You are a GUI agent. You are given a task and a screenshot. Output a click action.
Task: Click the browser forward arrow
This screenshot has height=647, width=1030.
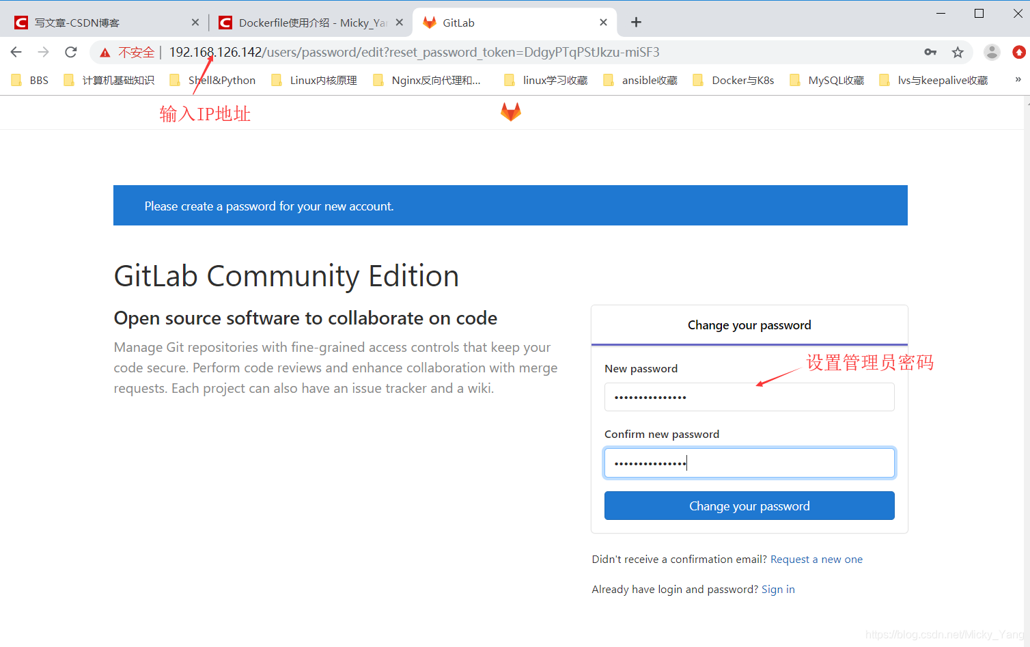44,52
